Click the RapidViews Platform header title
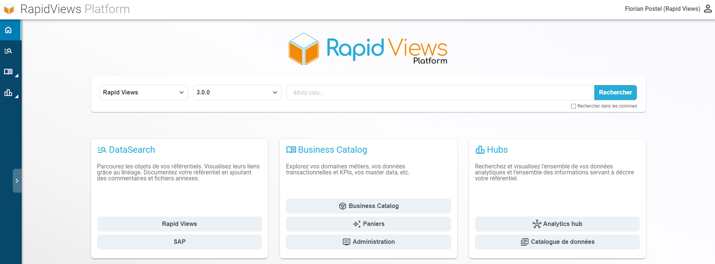715x264 pixels. point(75,9)
